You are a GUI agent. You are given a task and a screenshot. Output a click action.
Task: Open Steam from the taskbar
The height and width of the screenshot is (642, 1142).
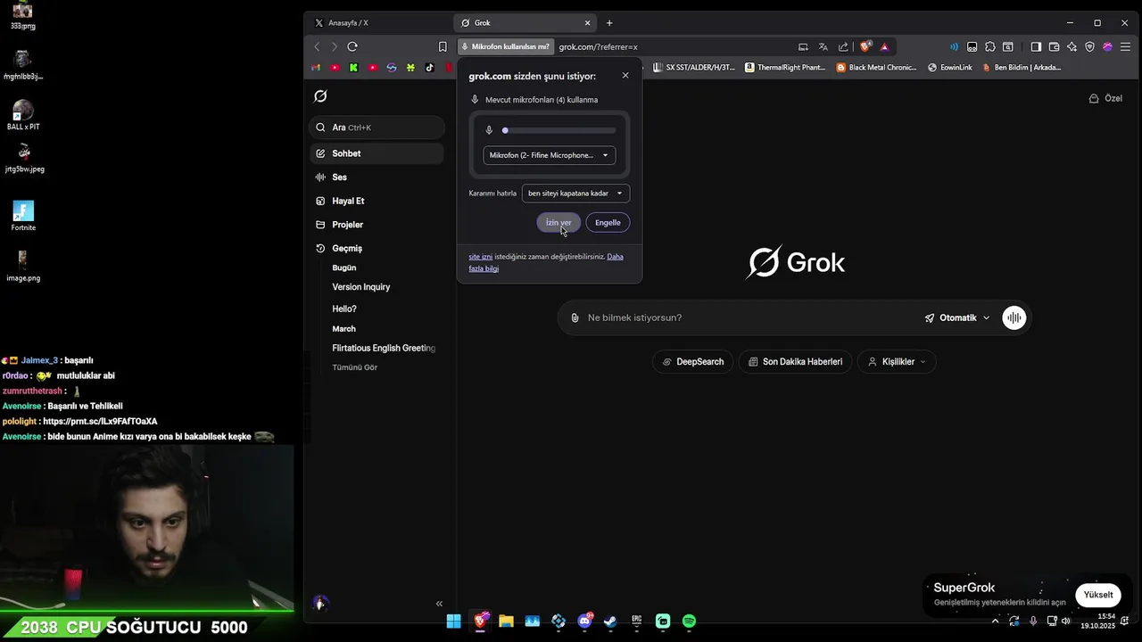[x=610, y=621]
